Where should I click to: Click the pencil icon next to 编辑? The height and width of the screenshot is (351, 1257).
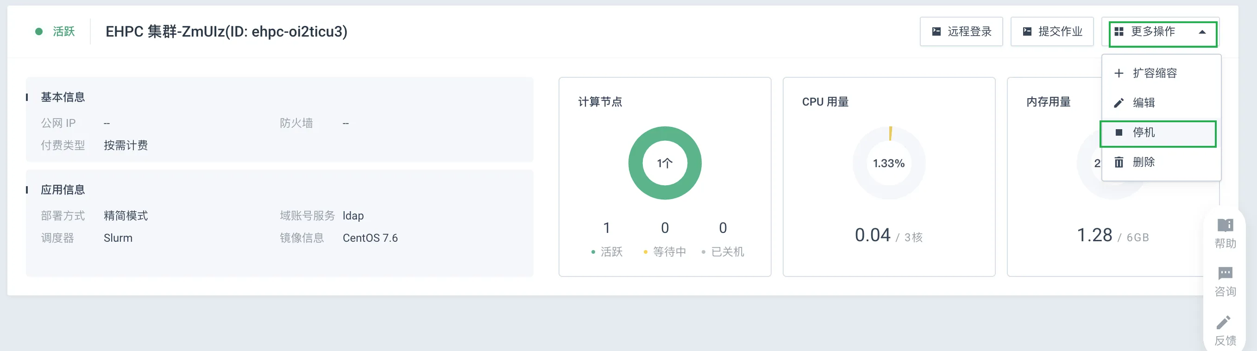coord(1119,103)
